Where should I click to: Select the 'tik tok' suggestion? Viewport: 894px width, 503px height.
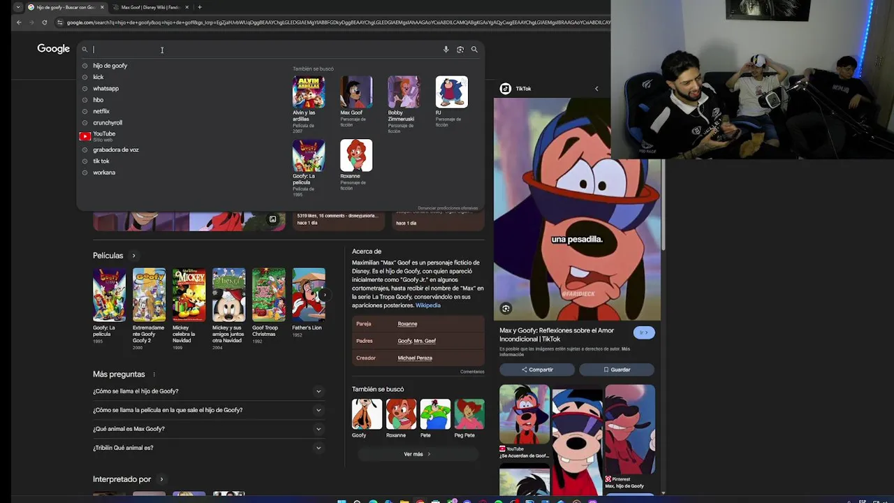(x=101, y=161)
